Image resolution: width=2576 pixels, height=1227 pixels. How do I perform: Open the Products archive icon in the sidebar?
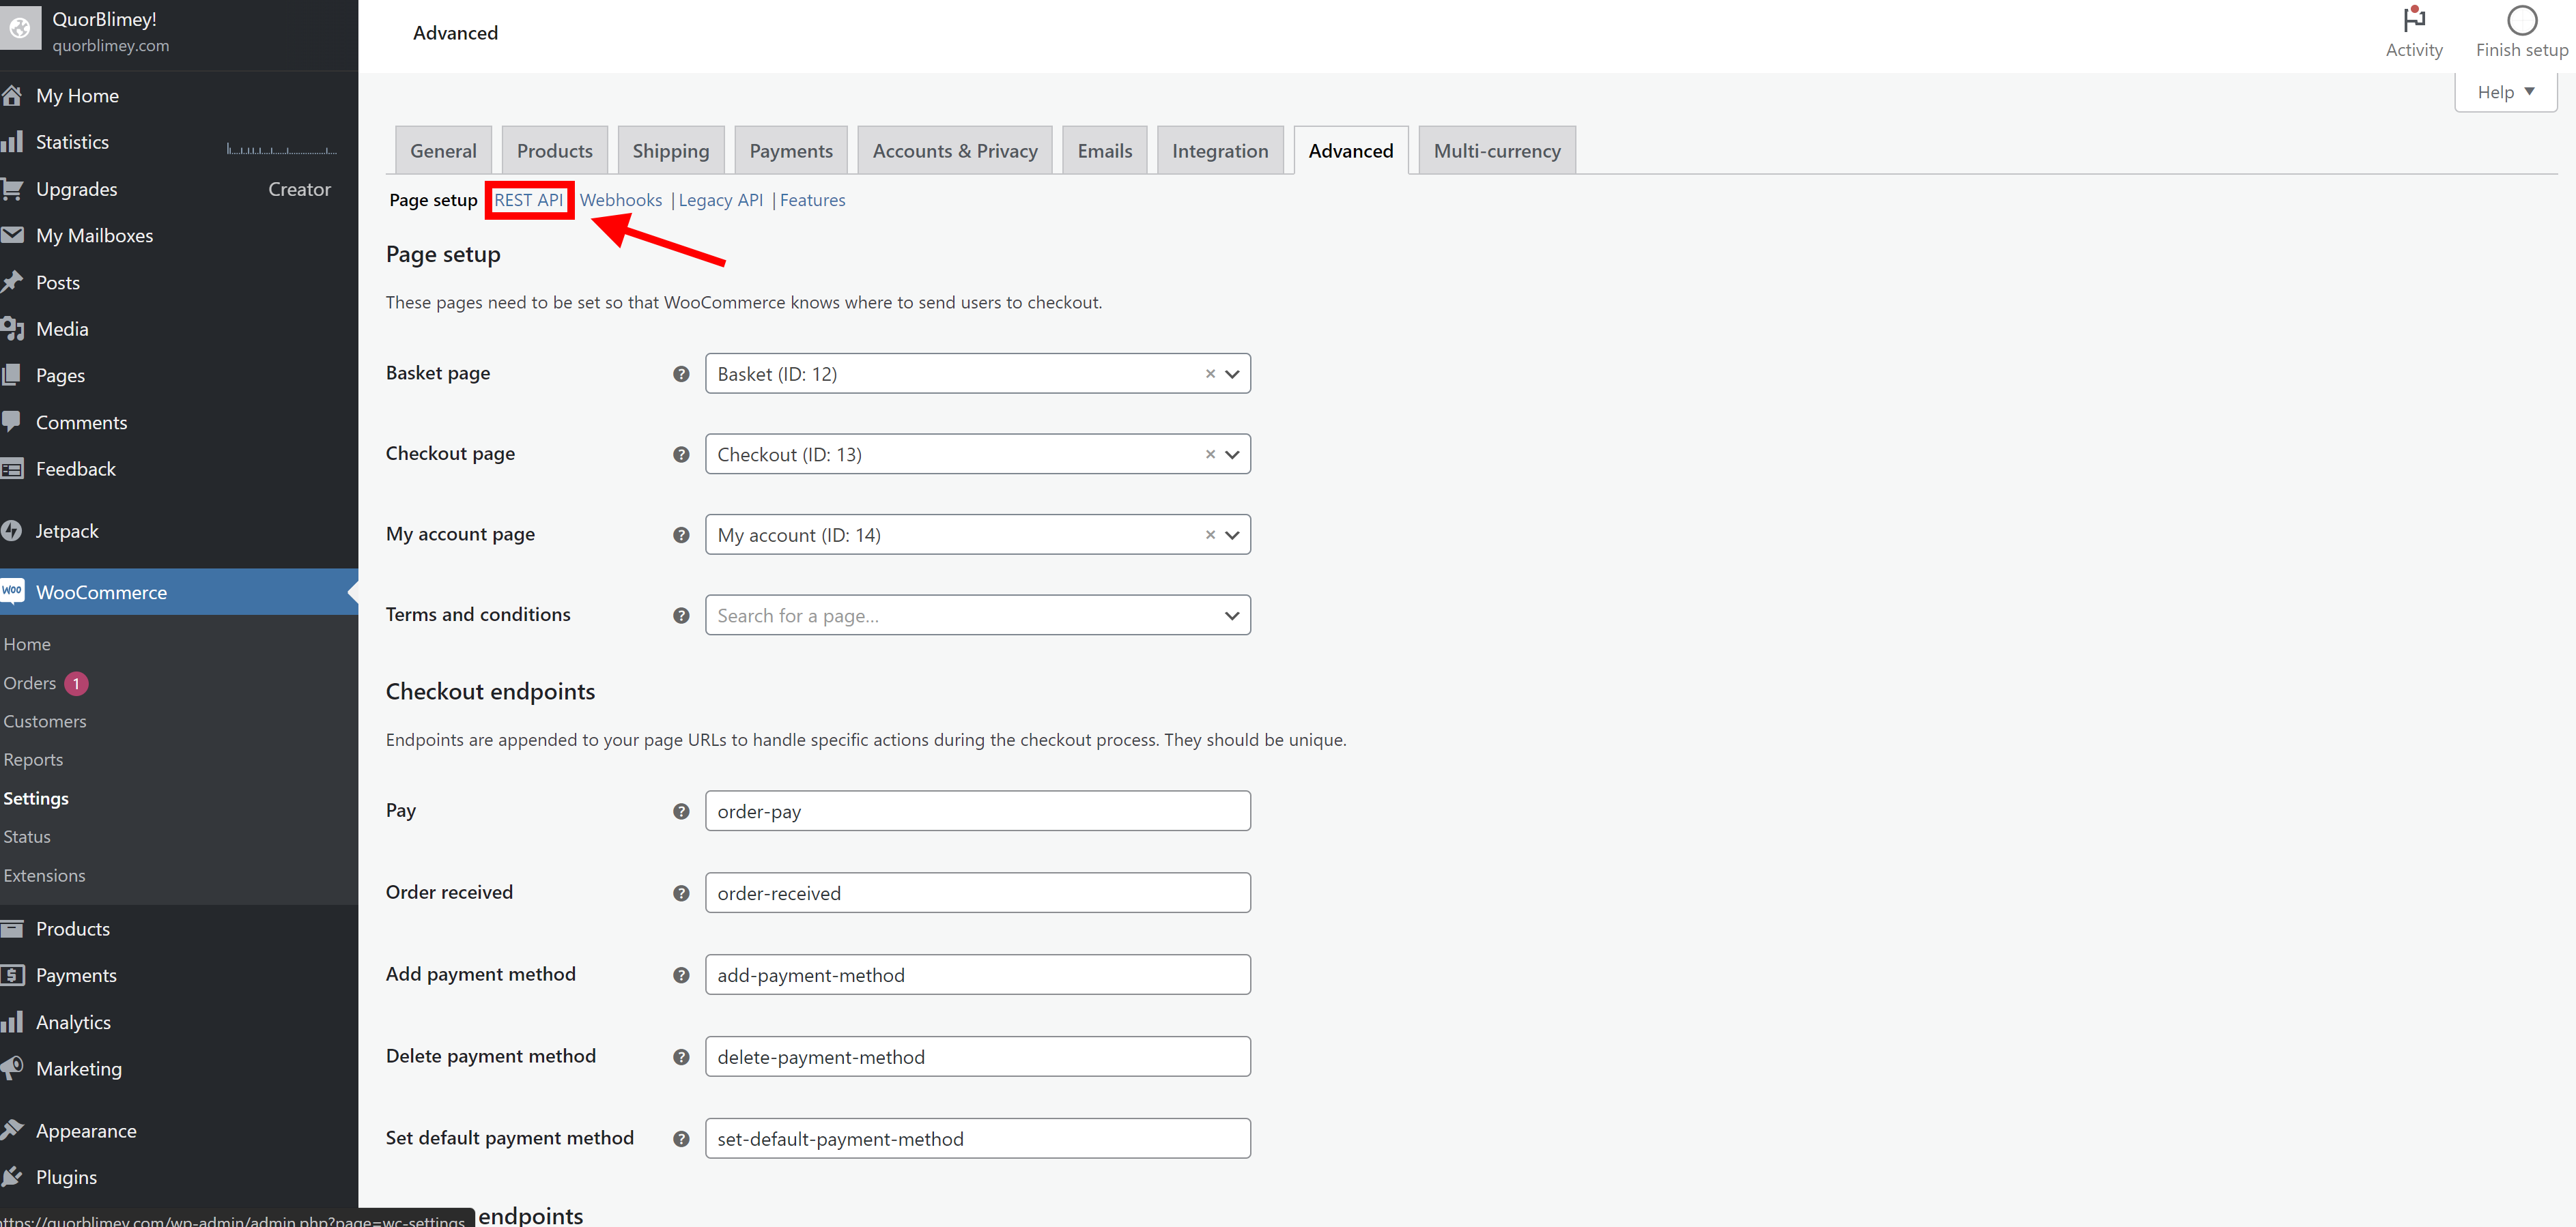(12, 928)
